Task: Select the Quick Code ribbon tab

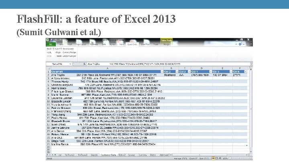Action: click(x=132, y=44)
